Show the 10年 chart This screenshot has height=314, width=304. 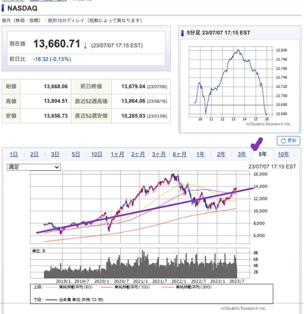pyautogui.click(x=284, y=154)
